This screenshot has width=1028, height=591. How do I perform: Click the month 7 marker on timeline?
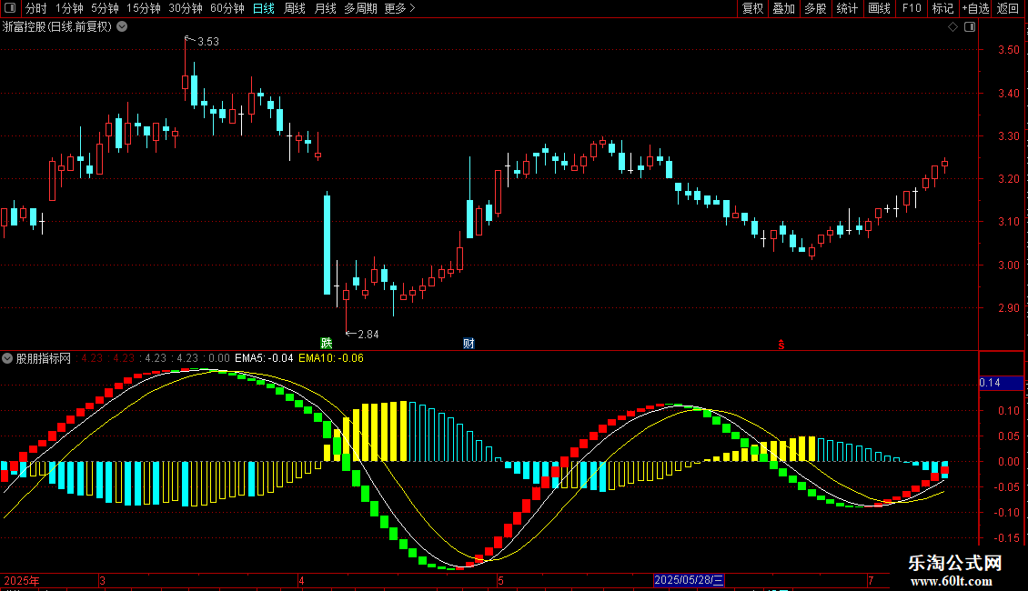[871, 581]
